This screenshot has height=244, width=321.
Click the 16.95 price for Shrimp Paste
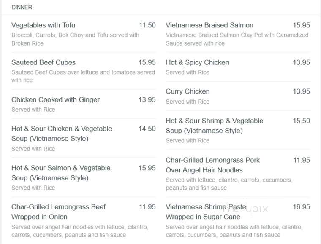click(301, 207)
